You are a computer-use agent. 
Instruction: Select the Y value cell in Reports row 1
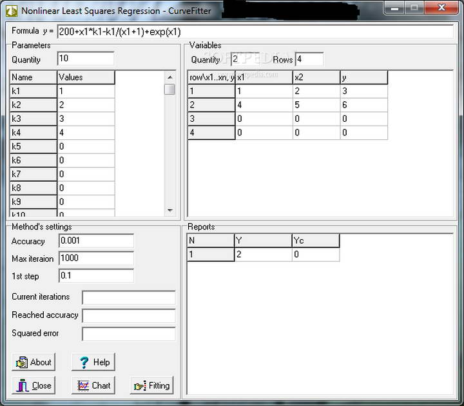(x=263, y=255)
